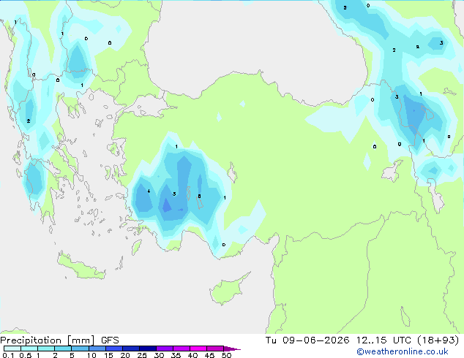Click the 'GFS' model label
This screenshot has height=358, width=464.
(110, 340)
